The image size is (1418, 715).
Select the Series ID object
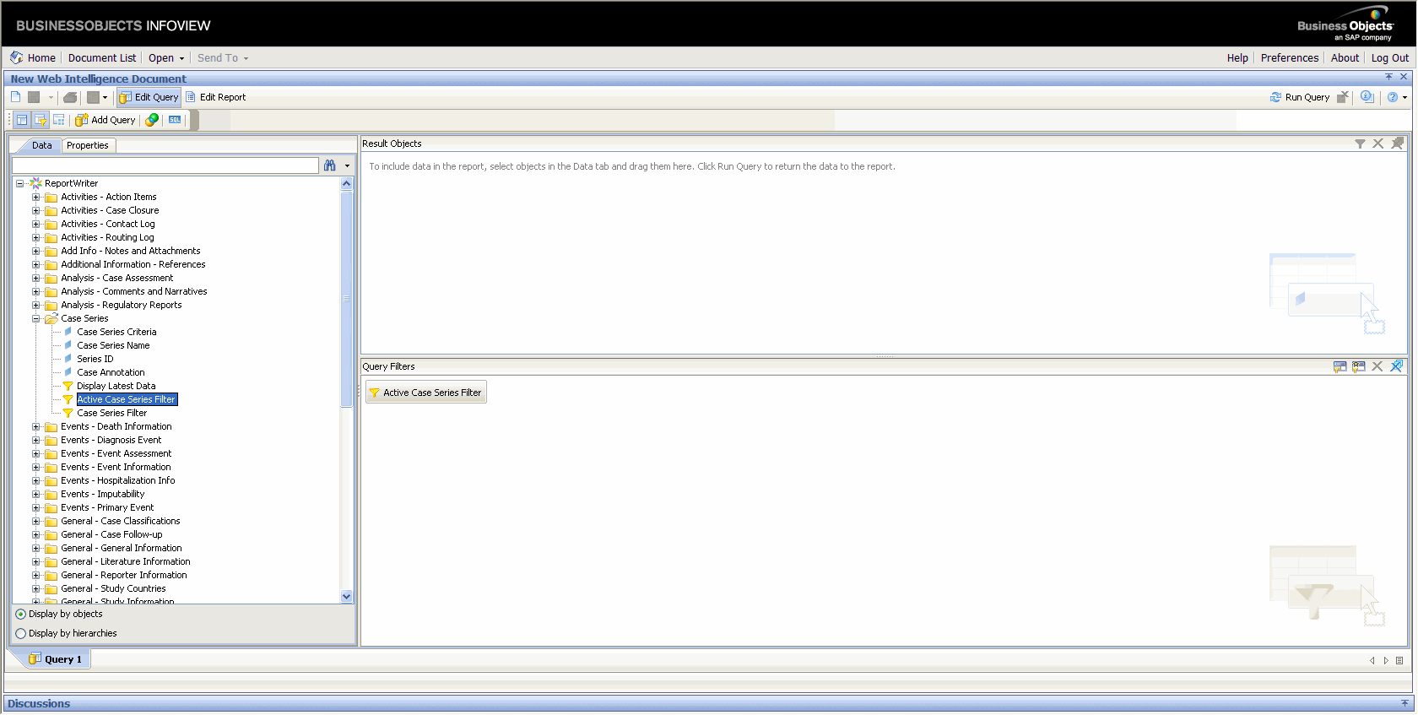tap(95, 360)
